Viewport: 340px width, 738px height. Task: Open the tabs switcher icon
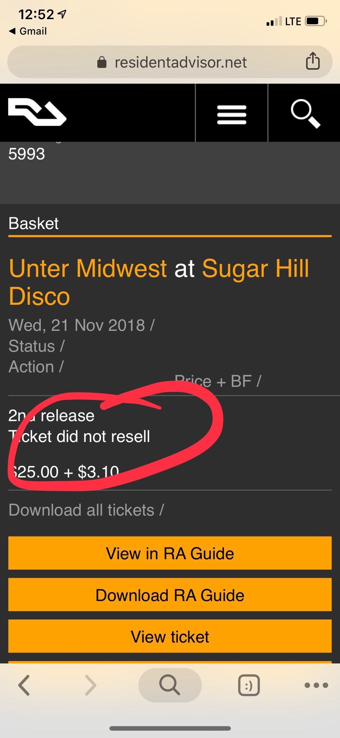pos(249,685)
